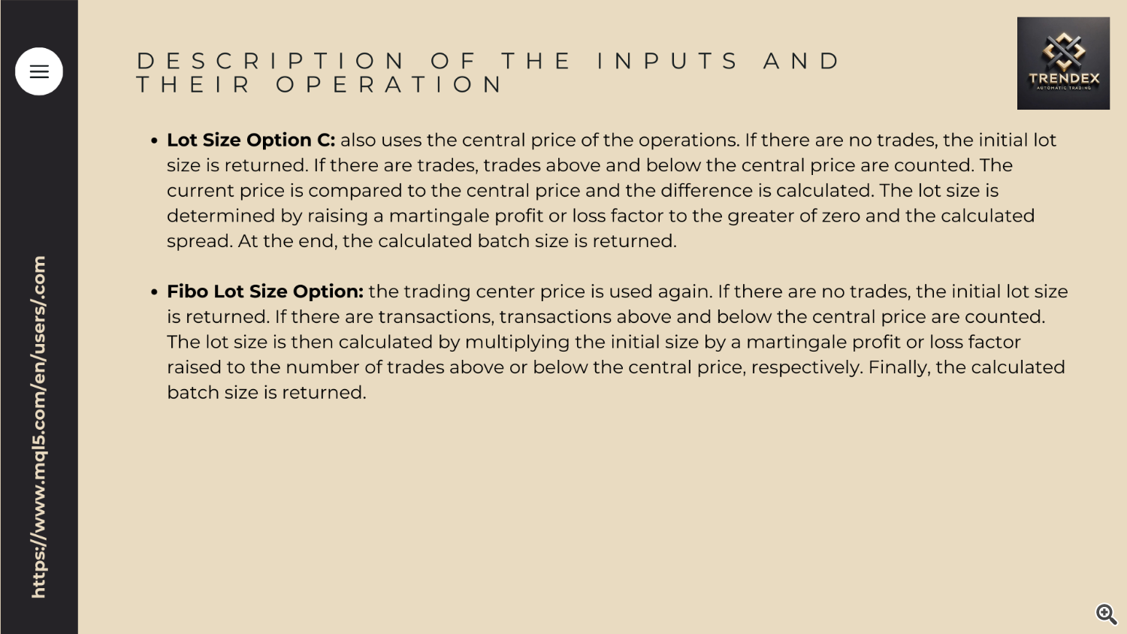Image resolution: width=1127 pixels, height=634 pixels.
Task: Click the Automatic Trading tagline under logo
Action: [1064, 88]
